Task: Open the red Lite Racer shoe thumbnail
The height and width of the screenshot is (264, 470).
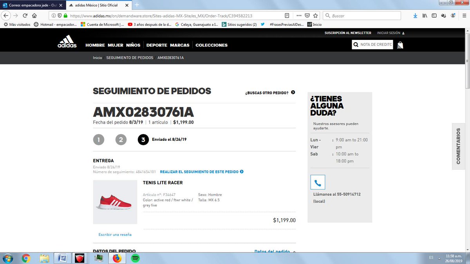Action: click(x=115, y=202)
